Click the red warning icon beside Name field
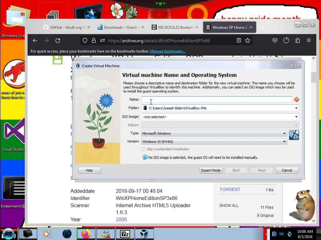 click(x=297, y=99)
